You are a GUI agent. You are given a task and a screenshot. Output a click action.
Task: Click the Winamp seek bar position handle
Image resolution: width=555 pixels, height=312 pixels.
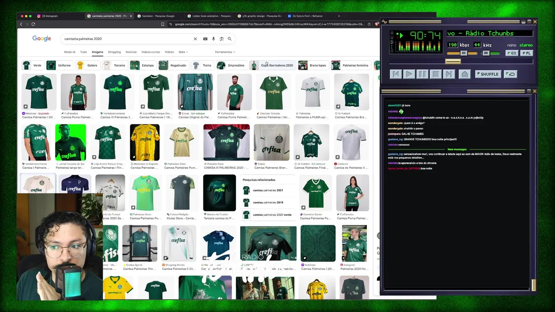(453, 61)
